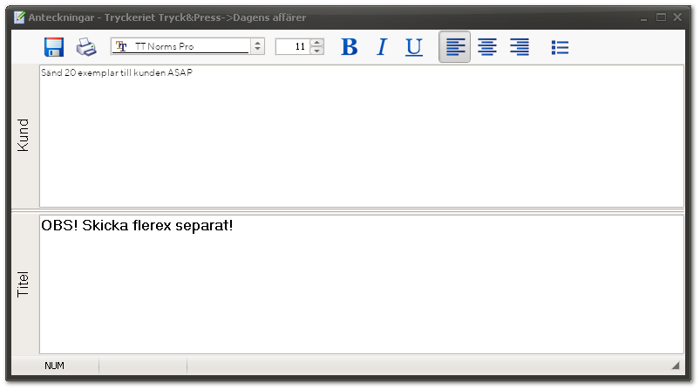Click the font type icon in font box
The width and height of the screenshot is (700, 390).
click(121, 46)
